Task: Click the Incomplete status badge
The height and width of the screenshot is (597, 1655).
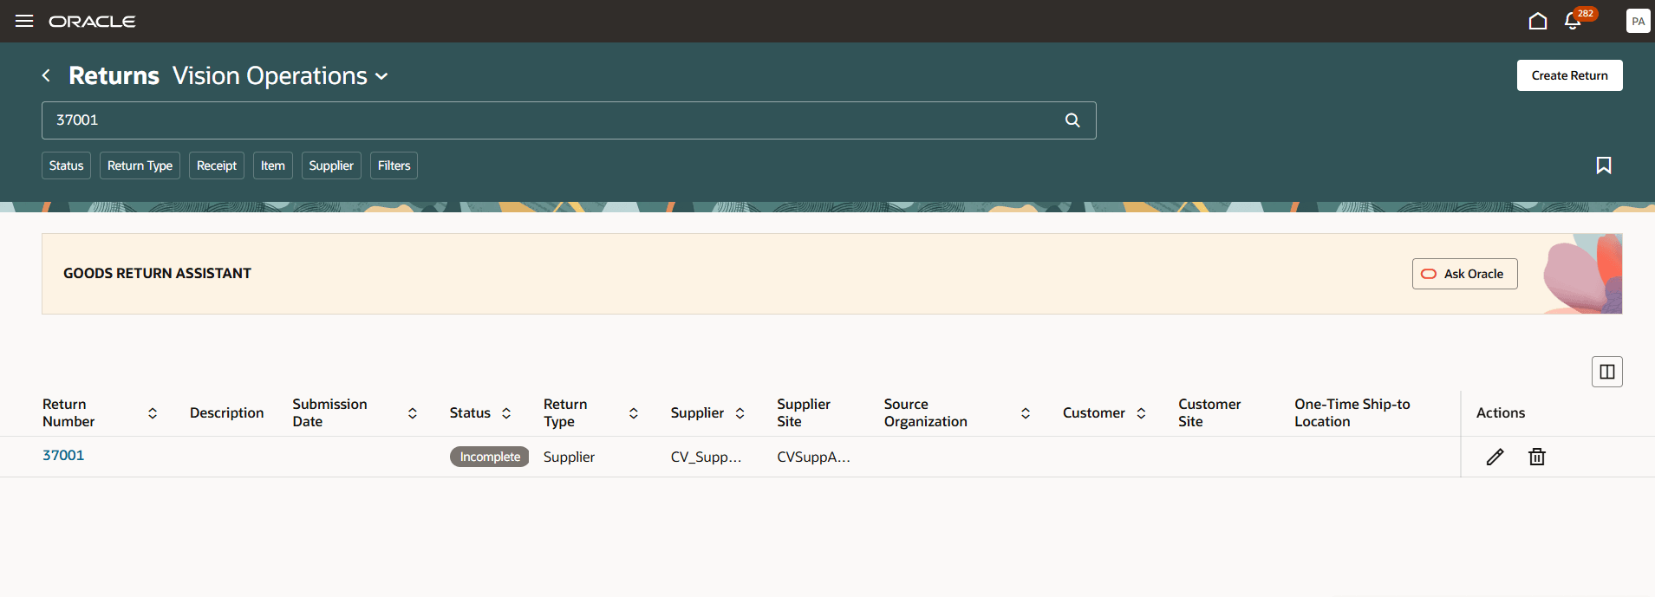Action: (490, 457)
